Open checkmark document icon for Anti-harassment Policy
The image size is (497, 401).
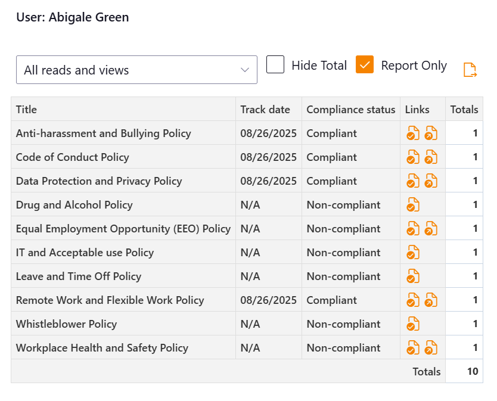413,133
